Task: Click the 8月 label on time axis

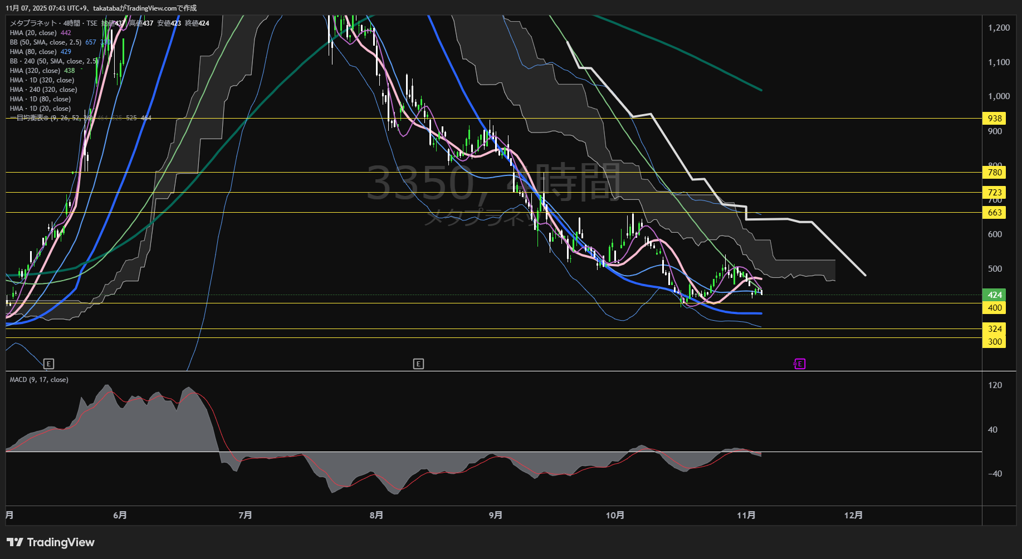Action: pos(376,516)
